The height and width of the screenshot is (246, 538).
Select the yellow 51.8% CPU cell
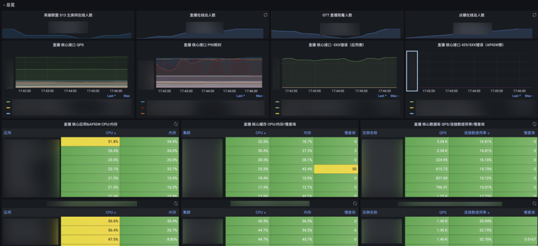coord(90,142)
